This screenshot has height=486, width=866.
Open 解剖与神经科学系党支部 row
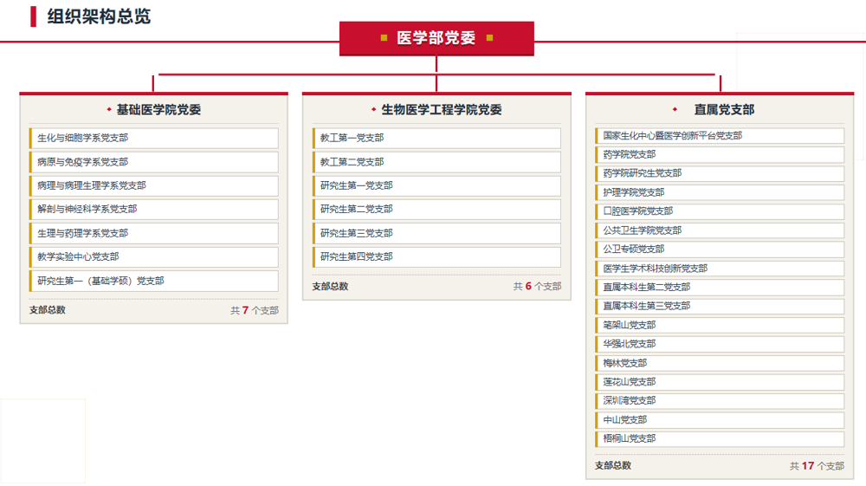pyautogui.click(x=153, y=210)
